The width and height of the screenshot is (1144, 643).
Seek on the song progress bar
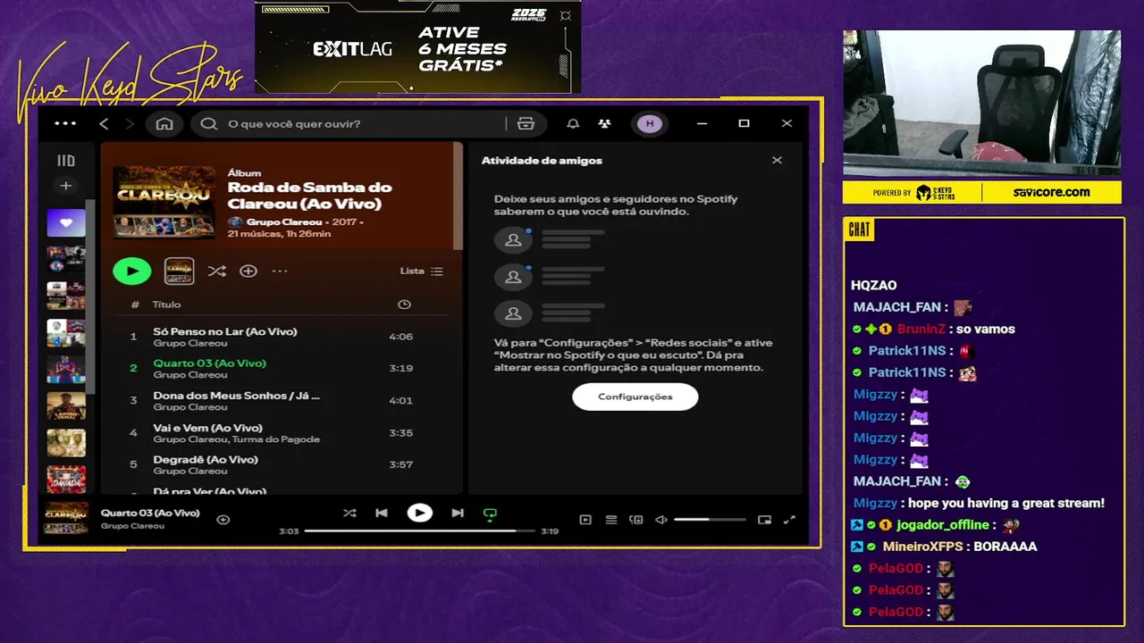coord(419,530)
